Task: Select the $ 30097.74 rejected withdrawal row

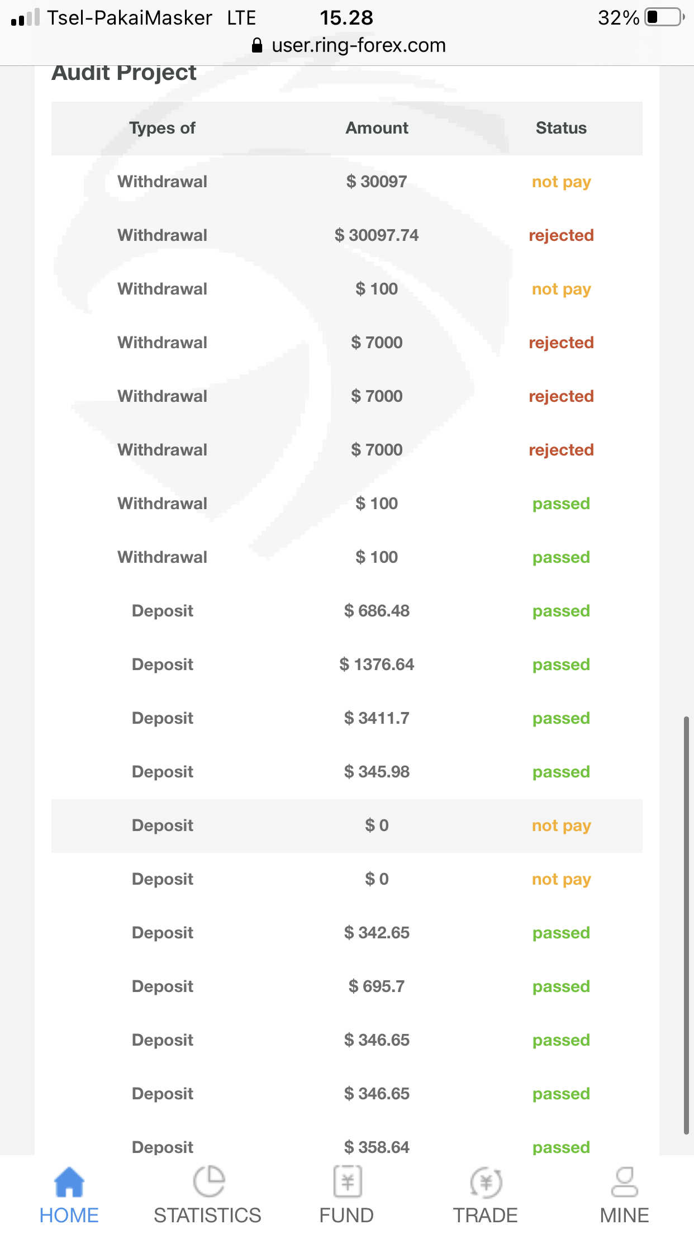Action: tap(346, 235)
